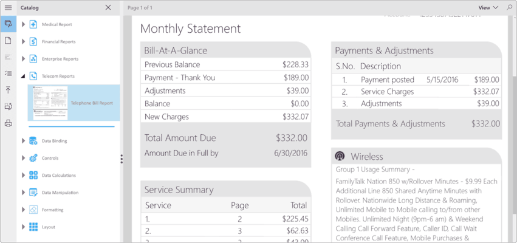
Task: Open the View dropdown menu
Action: tap(488, 8)
